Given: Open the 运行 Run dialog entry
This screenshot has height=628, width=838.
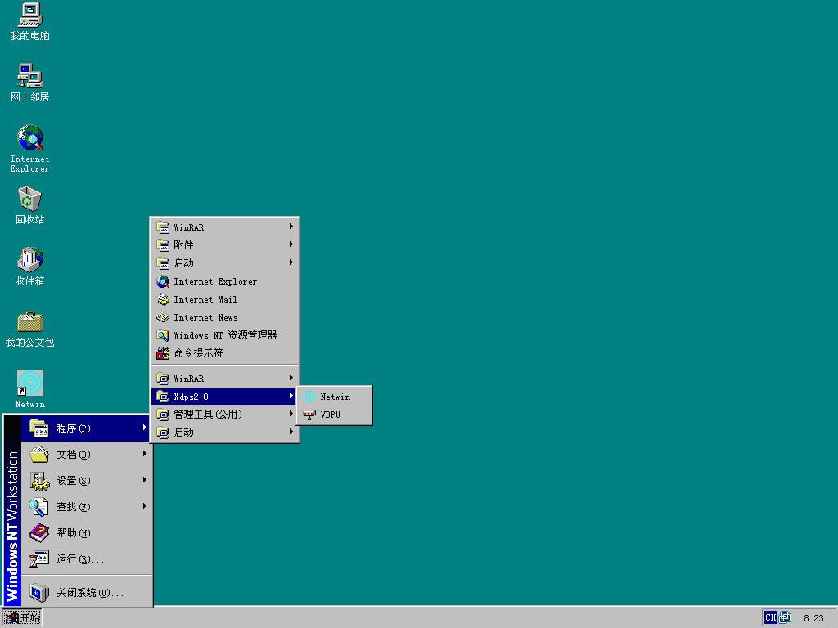Looking at the screenshot, I should point(79,559).
